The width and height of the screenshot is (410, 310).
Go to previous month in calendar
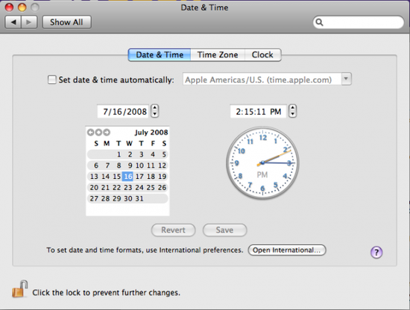(90, 132)
